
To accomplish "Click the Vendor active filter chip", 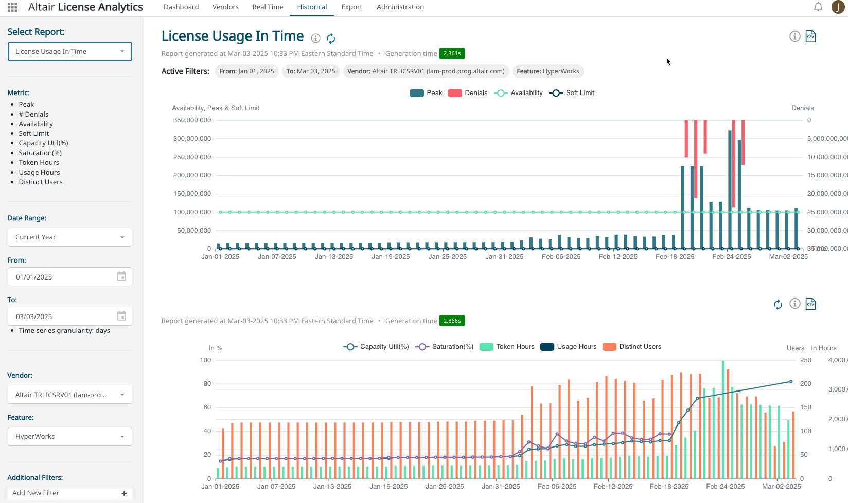I will 426,71.
